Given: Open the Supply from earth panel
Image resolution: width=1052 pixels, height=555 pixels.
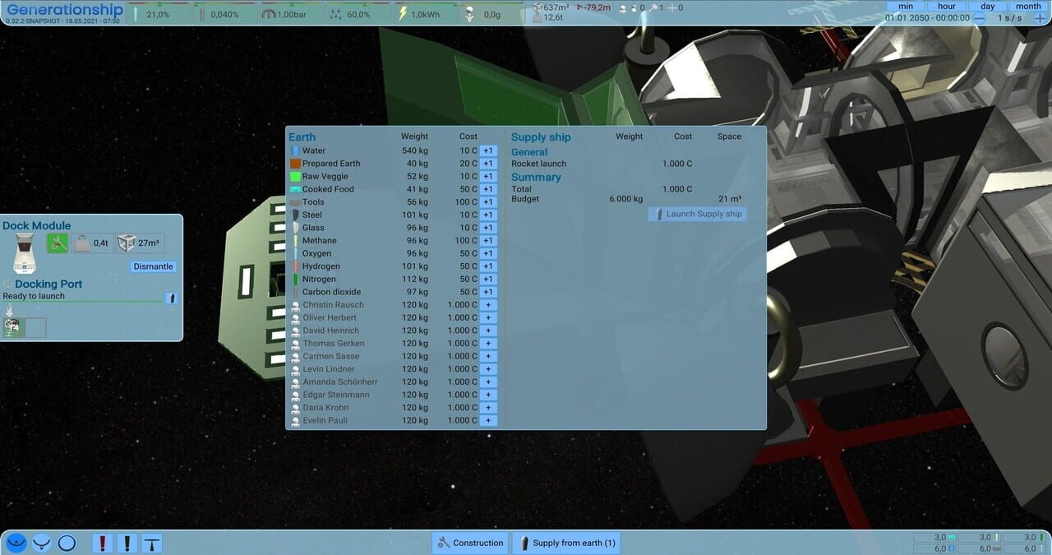Looking at the screenshot, I should pyautogui.click(x=565, y=543).
